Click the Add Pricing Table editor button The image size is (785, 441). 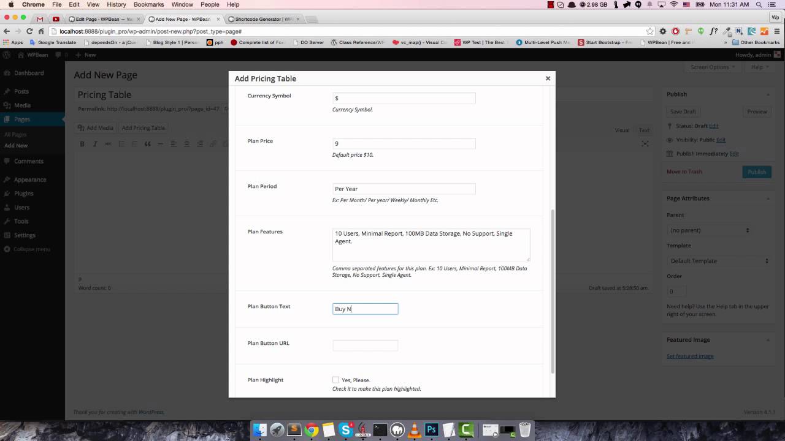click(x=143, y=128)
